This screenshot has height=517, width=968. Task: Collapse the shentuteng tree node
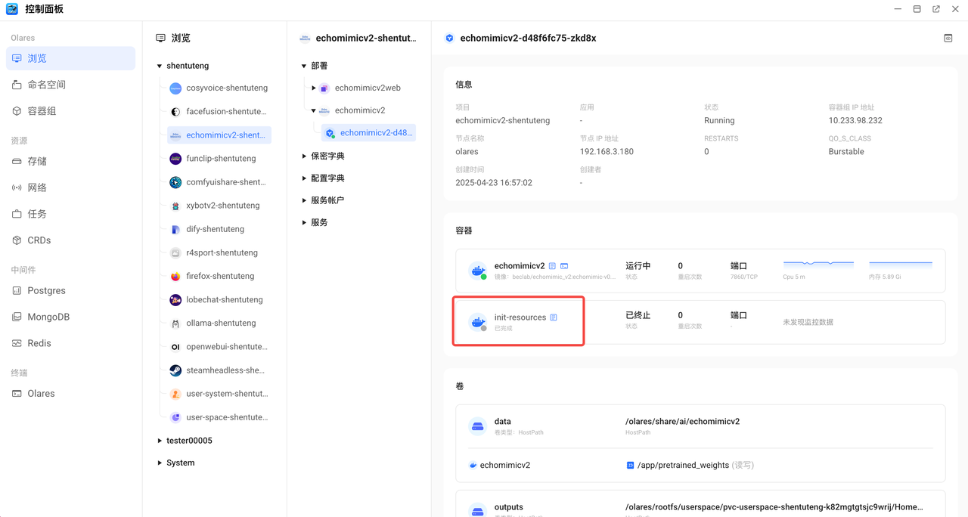(x=160, y=67)
